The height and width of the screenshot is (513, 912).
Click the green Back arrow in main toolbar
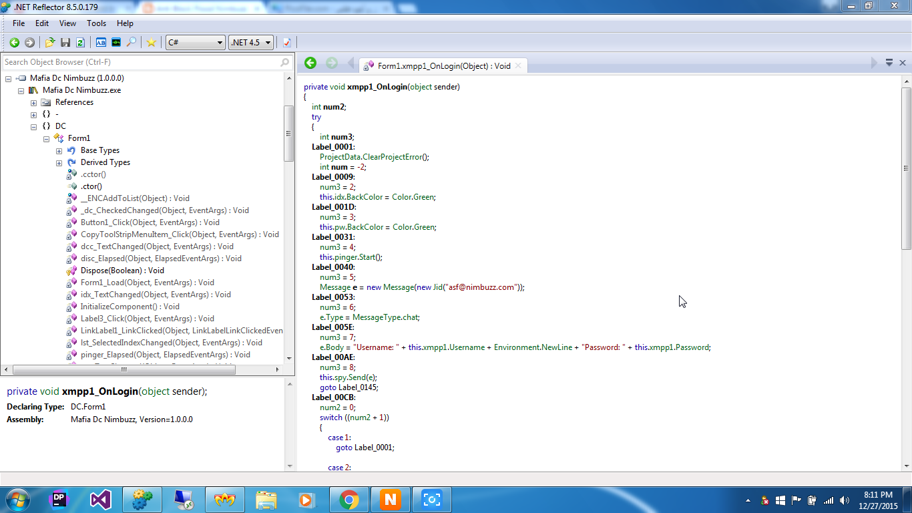pos(14,42)
